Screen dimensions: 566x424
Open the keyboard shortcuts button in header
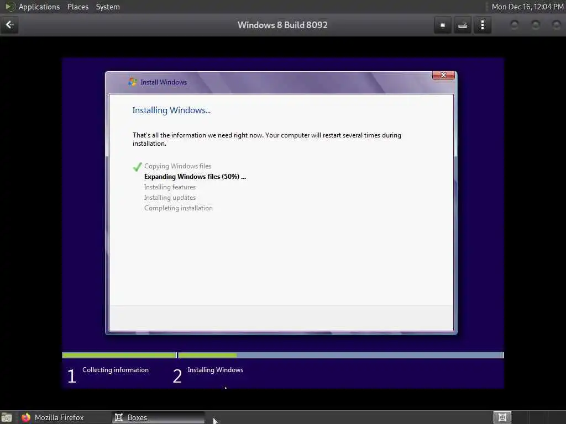463,25
